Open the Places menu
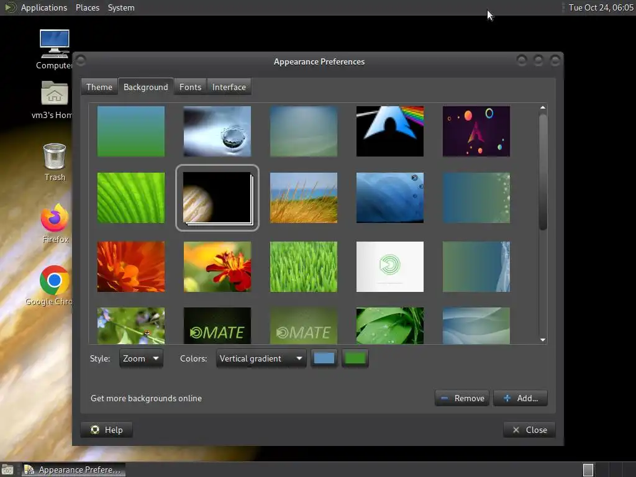 click(x=87, y=7)
